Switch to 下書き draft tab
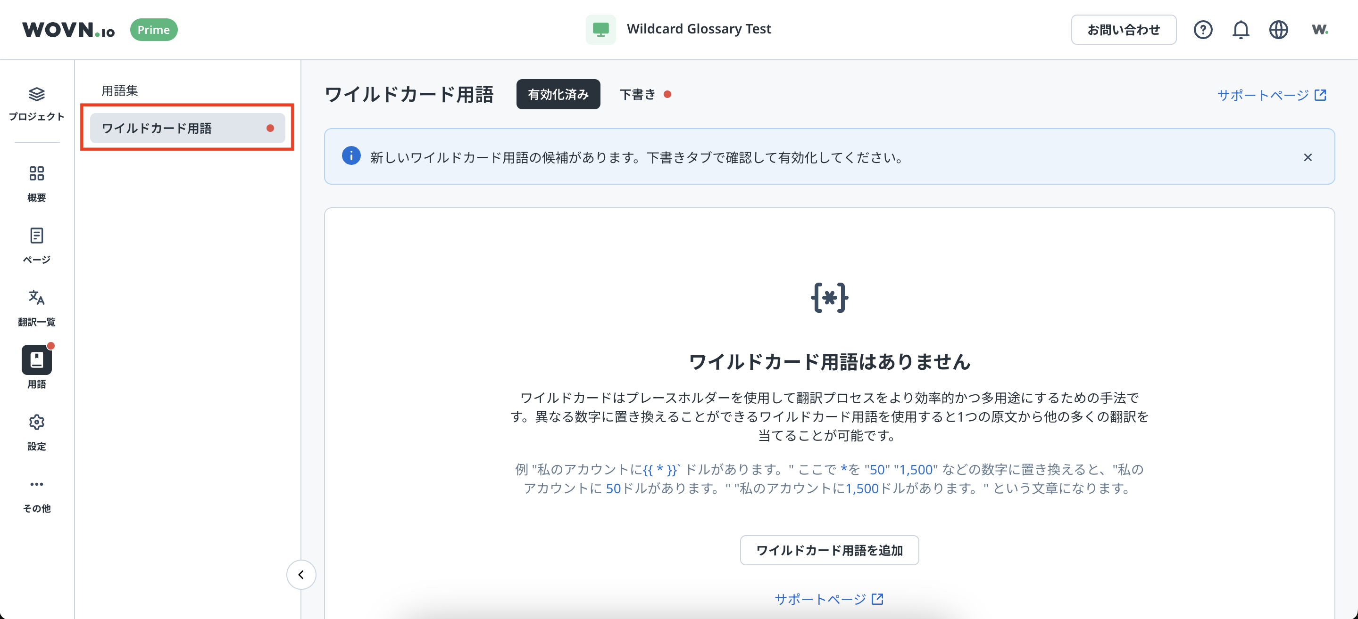 pyautogui.click(x=637, y=95)
